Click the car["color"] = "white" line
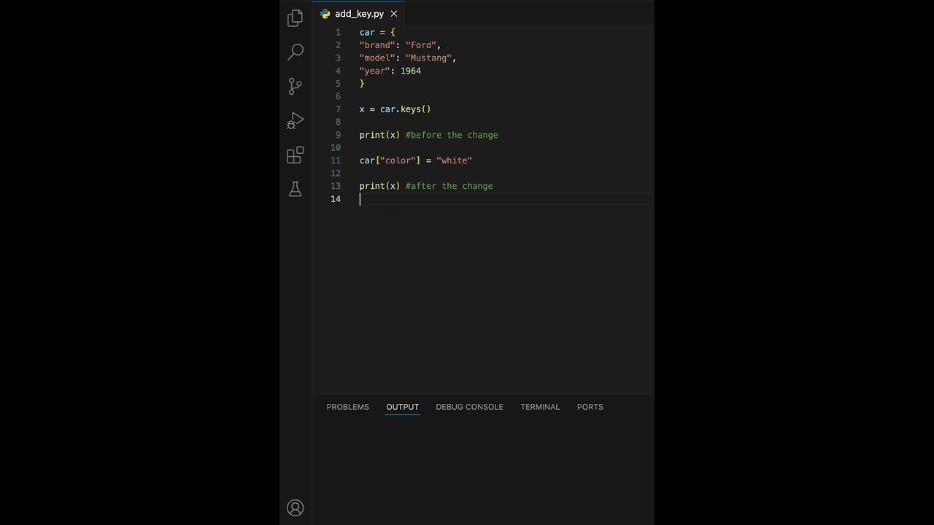The height and width of the screenshot is (525, 934). coord(416,160)
